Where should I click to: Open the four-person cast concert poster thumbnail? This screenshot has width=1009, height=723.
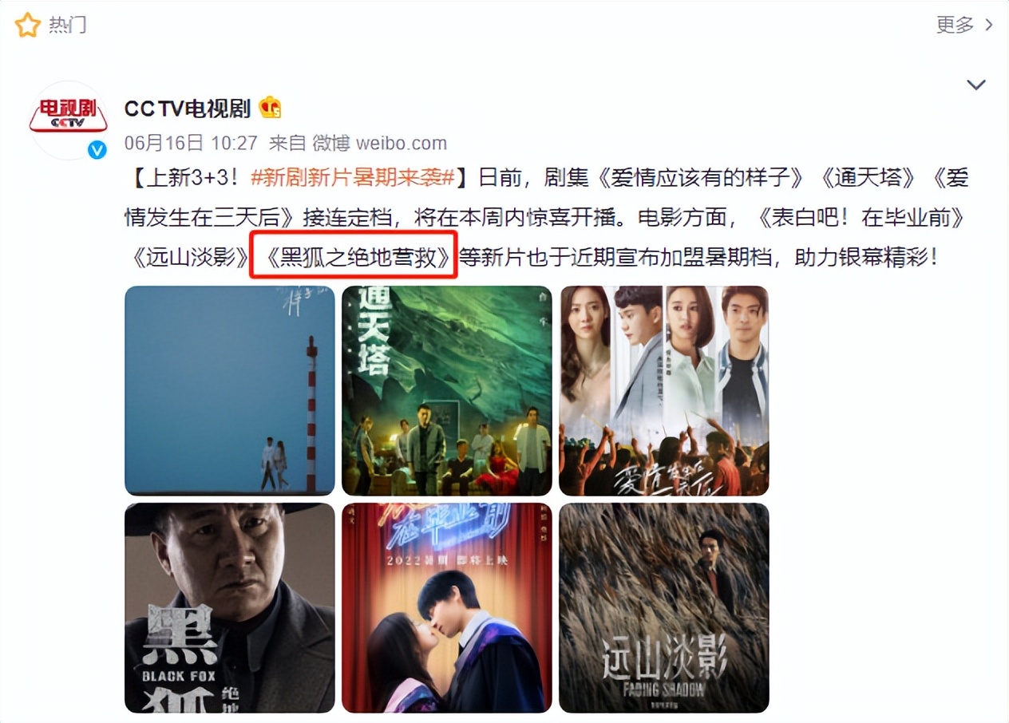(664, 391)
